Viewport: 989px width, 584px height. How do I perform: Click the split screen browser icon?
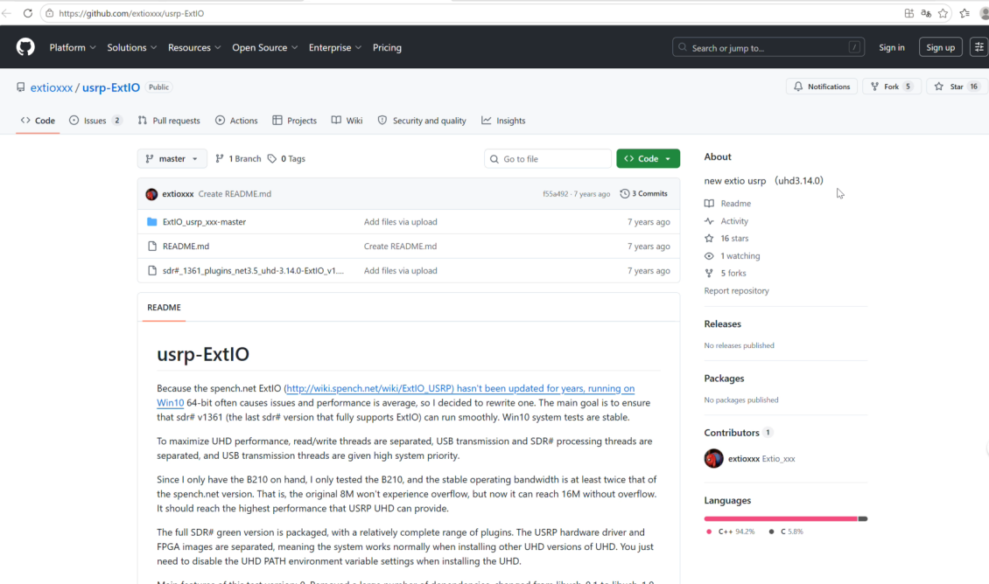(908, 13)
